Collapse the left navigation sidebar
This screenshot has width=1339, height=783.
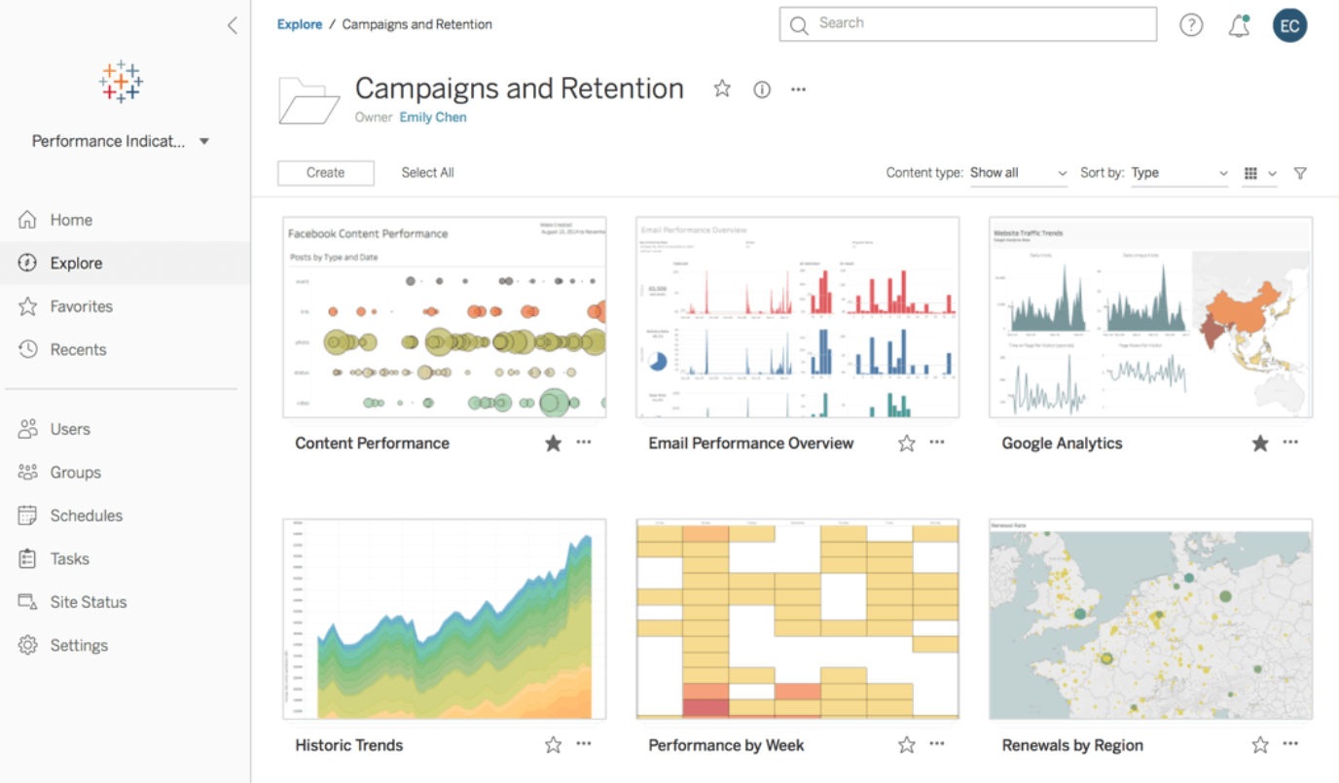click(x=232, y=25)
